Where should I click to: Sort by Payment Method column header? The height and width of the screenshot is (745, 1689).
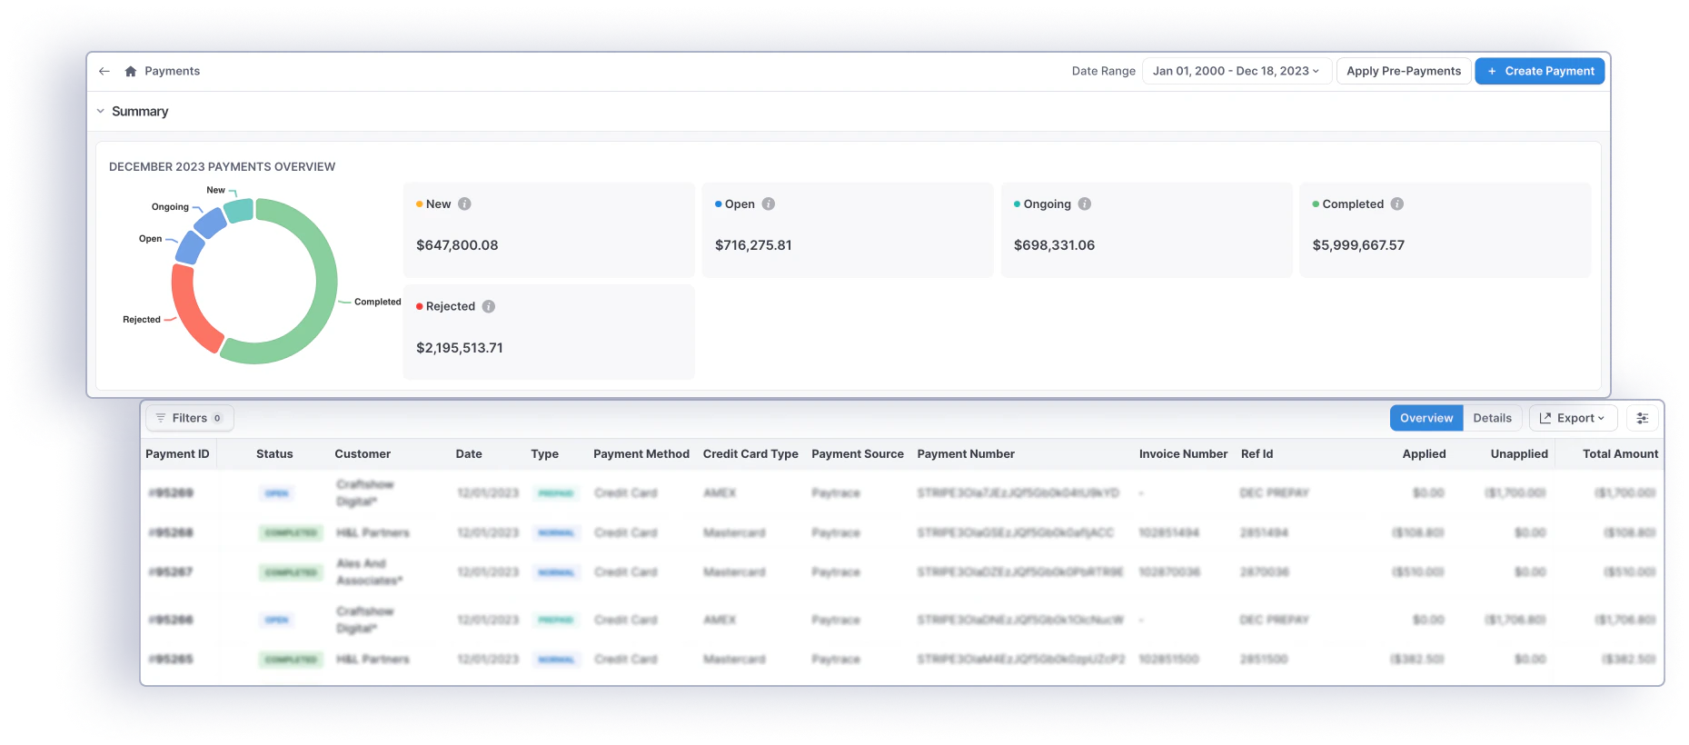click(x=641, y=454)
